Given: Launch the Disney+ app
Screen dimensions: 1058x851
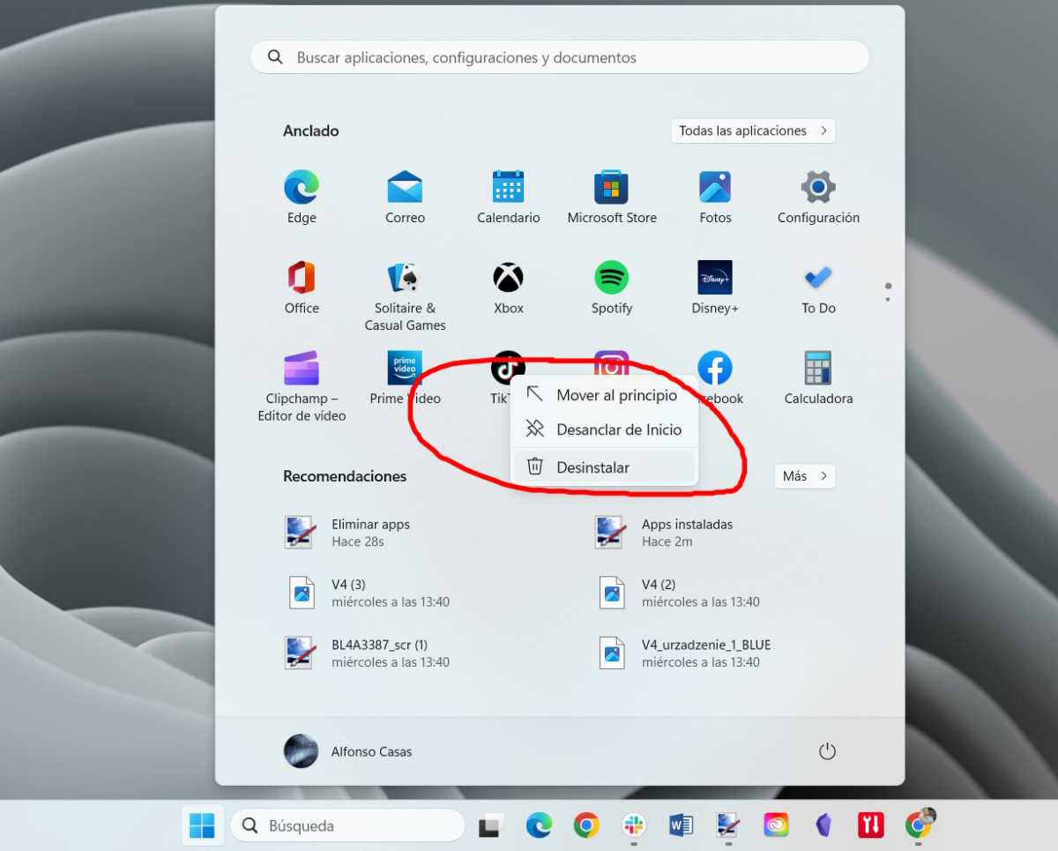Looking at the screenshot, I should 715,287.
